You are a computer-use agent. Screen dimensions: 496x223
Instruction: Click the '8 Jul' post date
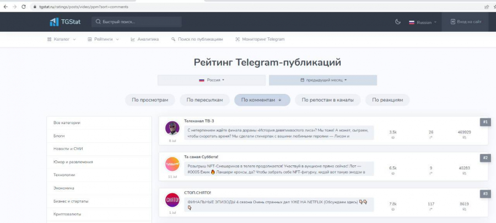172,141
